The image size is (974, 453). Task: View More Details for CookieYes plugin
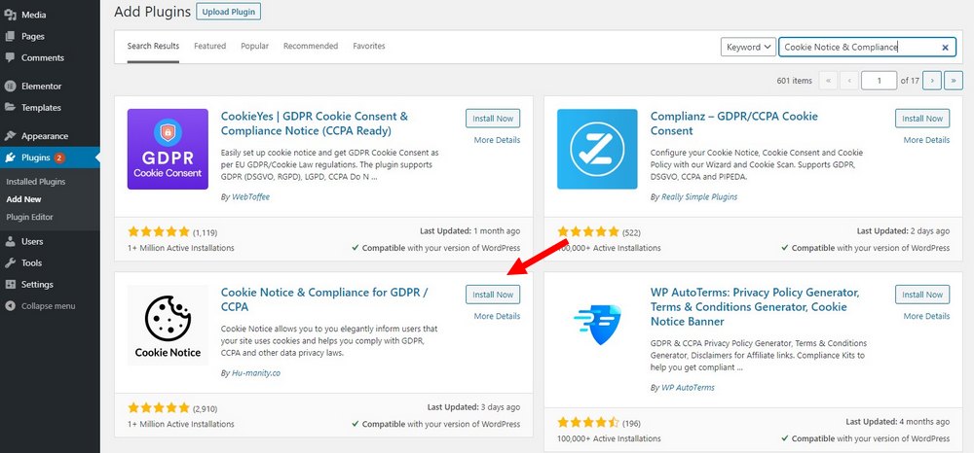(x=497, y=140)
